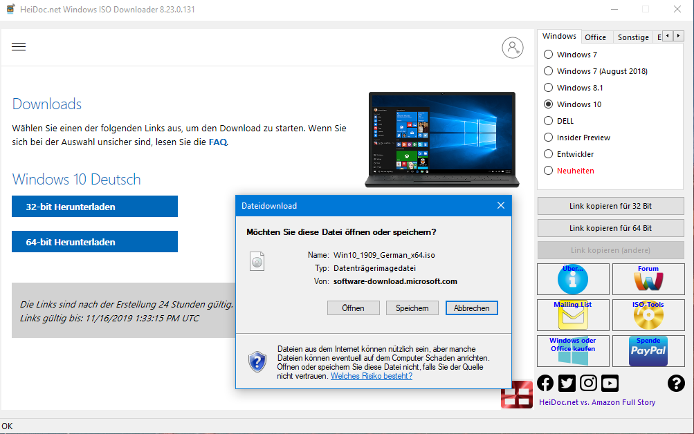Select Insider Preview radio button
Viewport: 694px width, 434px height.
point(549,138)
